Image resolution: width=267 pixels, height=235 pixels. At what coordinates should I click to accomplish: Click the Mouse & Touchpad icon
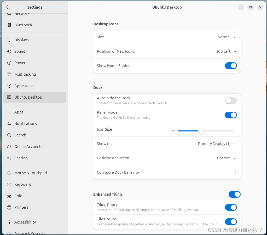[9, 173]
